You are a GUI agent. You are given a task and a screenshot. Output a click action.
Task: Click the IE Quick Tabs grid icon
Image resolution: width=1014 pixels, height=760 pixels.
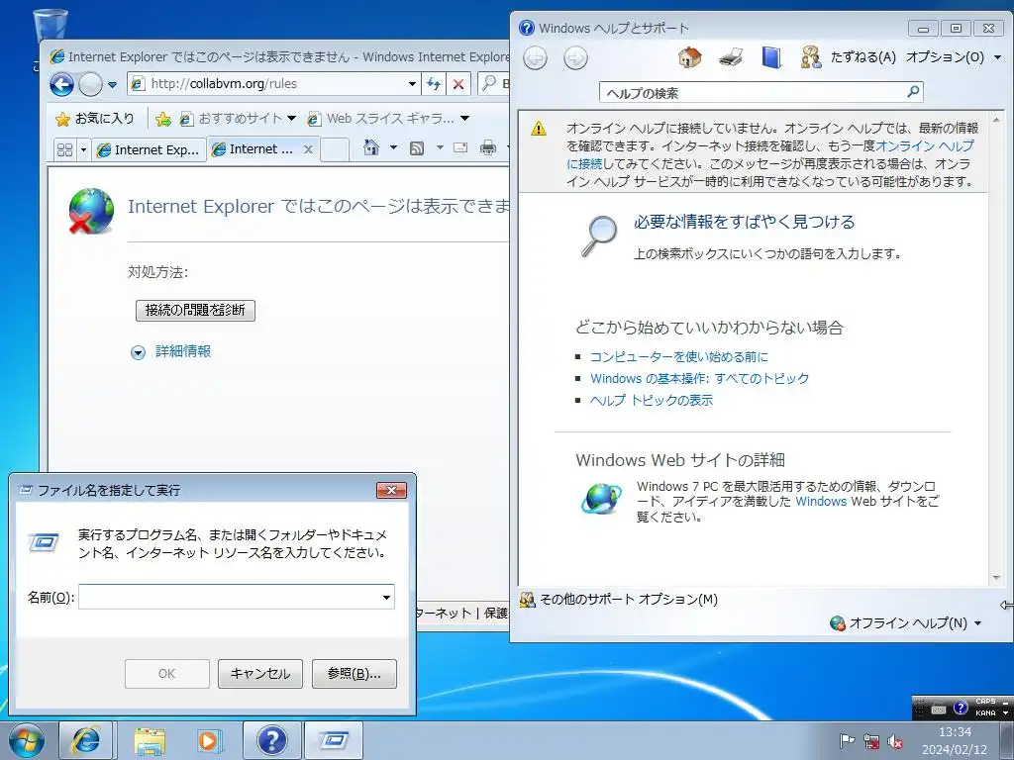point(64,150)
